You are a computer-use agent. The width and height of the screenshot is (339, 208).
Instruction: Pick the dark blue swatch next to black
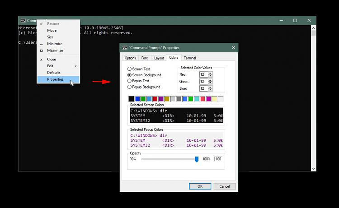[137, 99]
